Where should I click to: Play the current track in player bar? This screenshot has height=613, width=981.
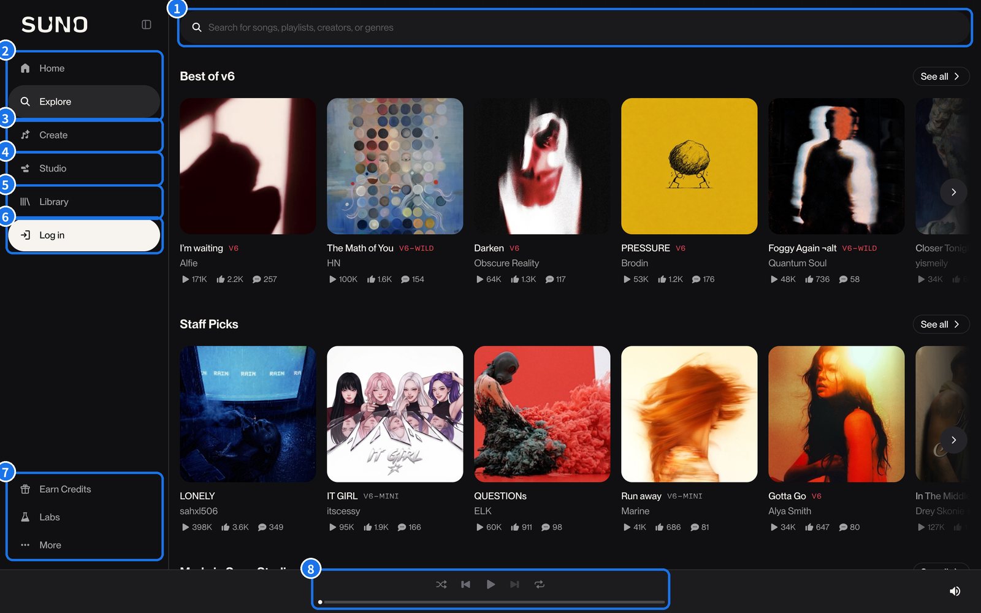pos(490,584)
